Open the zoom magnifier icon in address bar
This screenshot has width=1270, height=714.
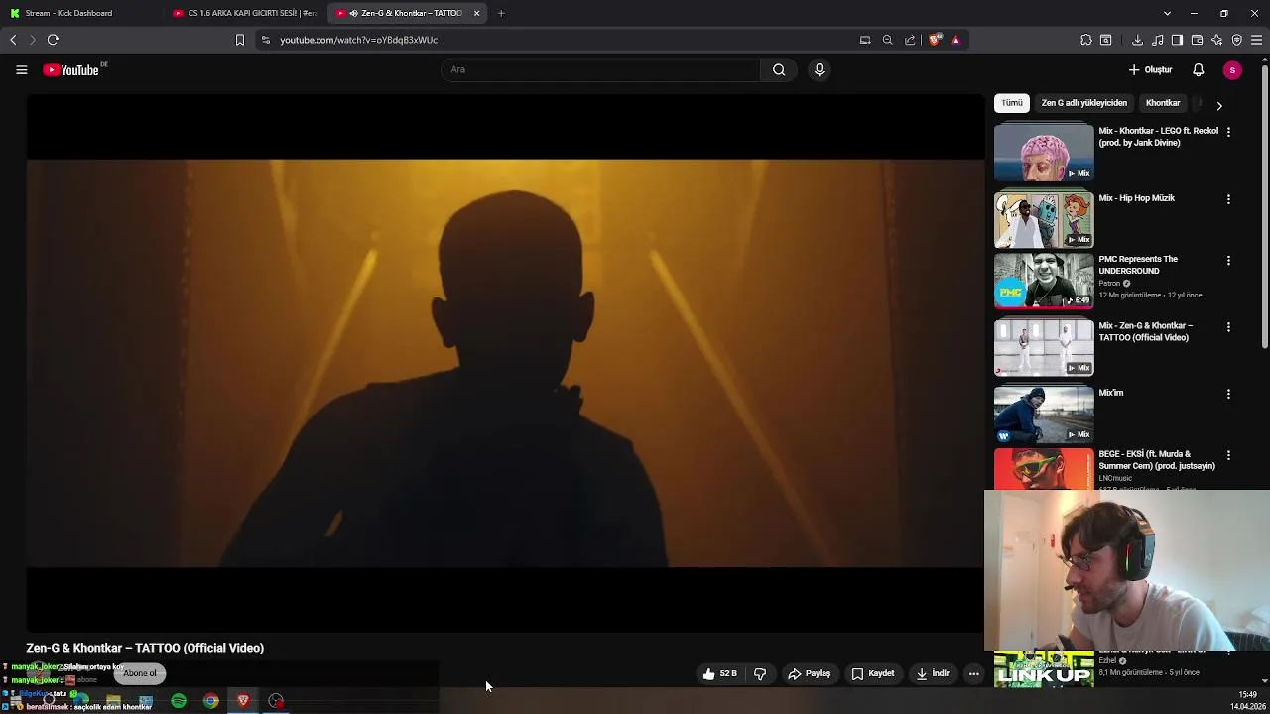887,40
